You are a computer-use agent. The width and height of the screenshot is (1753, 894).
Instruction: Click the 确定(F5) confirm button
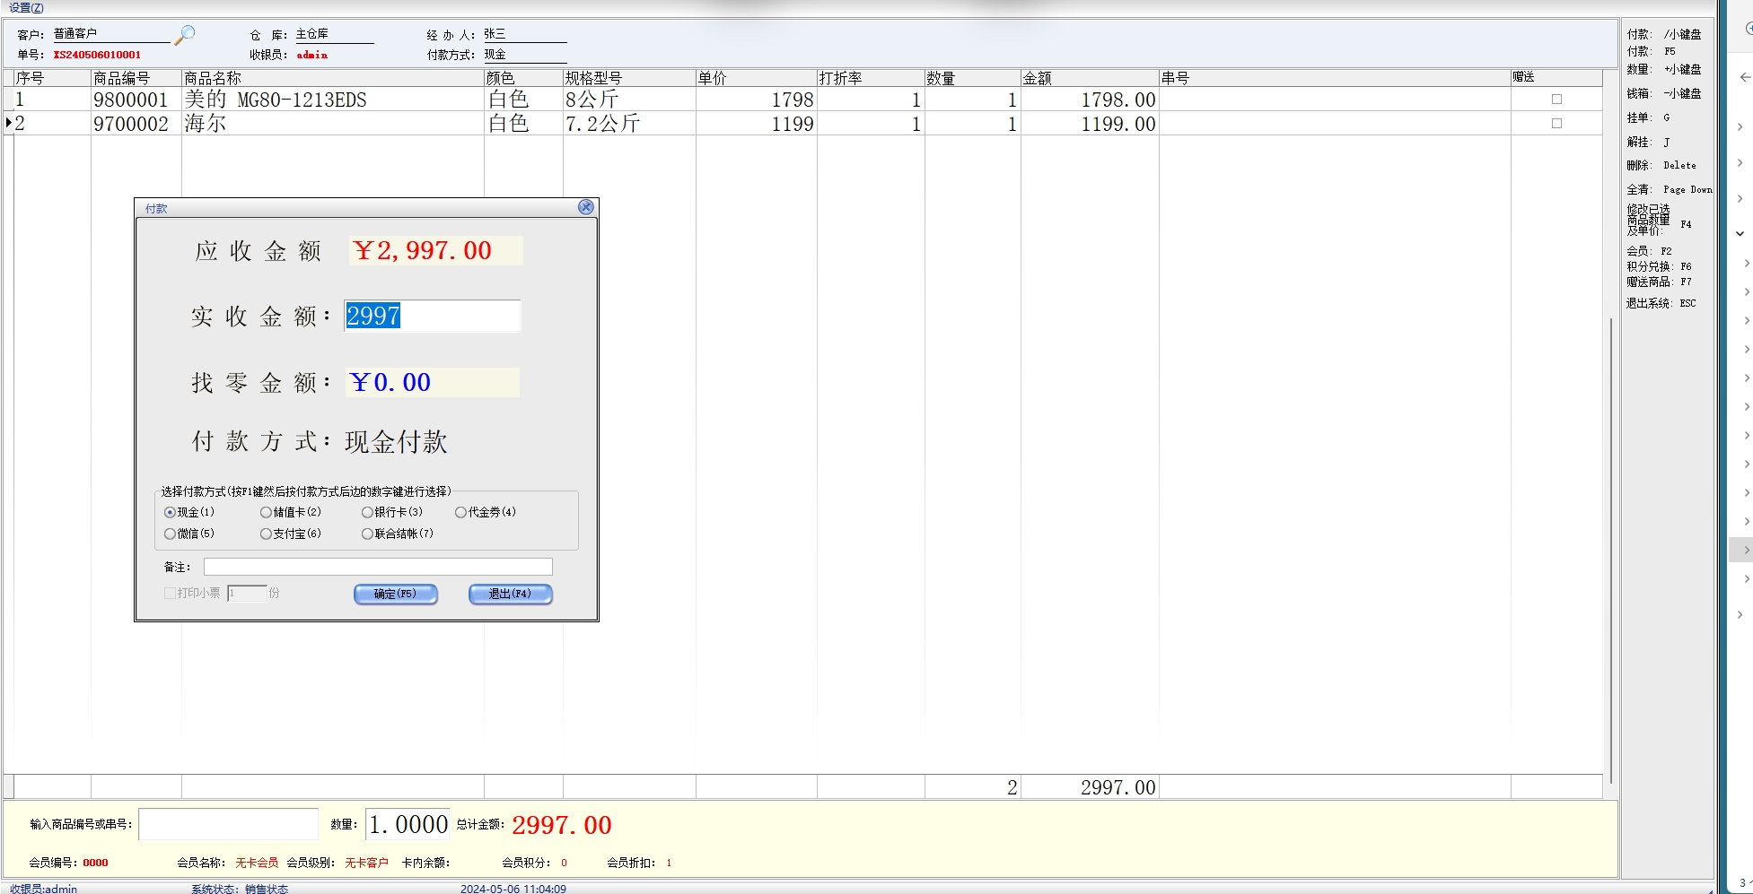click(395, 594)
